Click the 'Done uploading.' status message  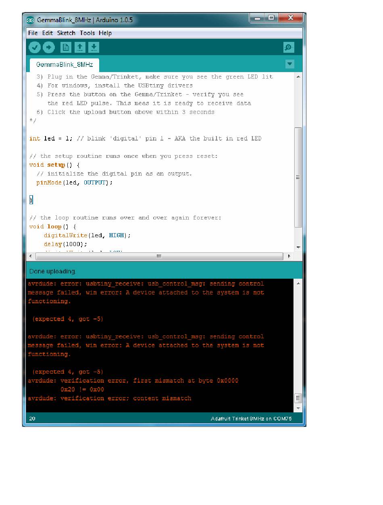pyautogui.click(x=52, y=271)
